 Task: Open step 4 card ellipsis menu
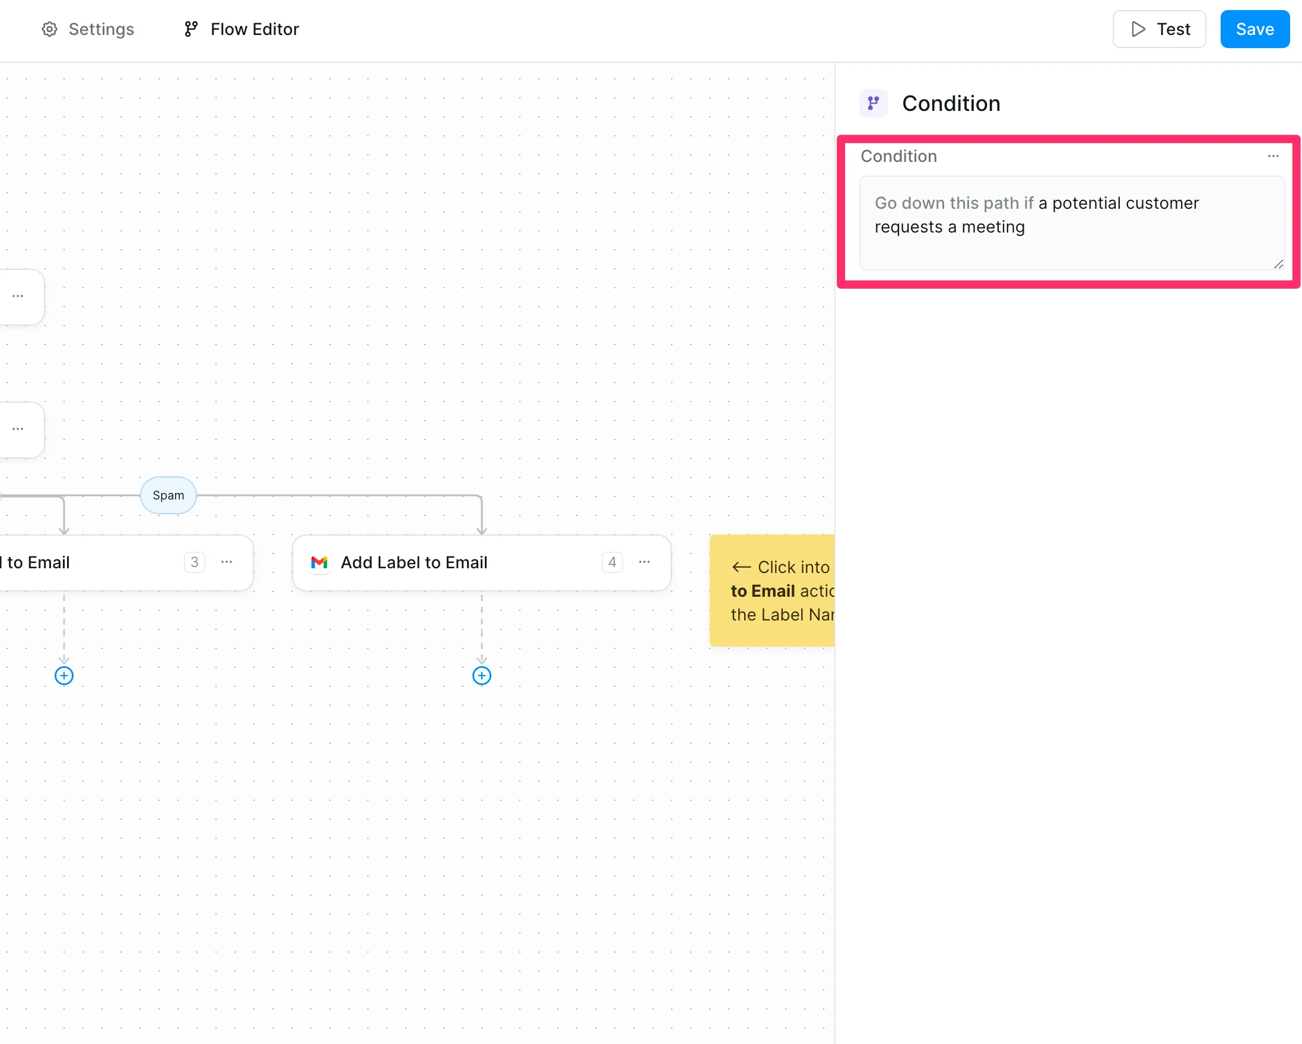click(644, 562)
